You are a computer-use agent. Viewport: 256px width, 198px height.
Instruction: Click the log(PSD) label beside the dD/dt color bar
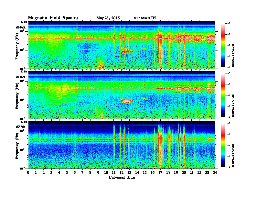tap(233, 105)
